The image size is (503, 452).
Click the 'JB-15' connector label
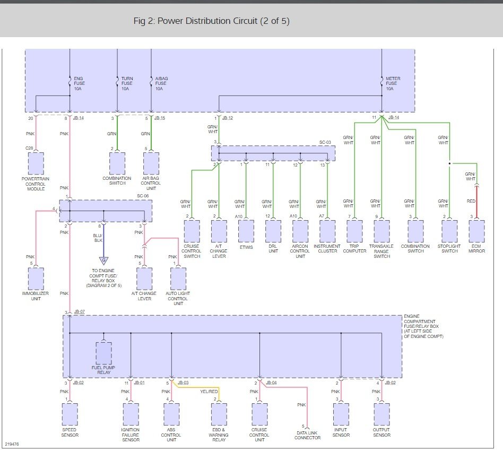[159, 118]
